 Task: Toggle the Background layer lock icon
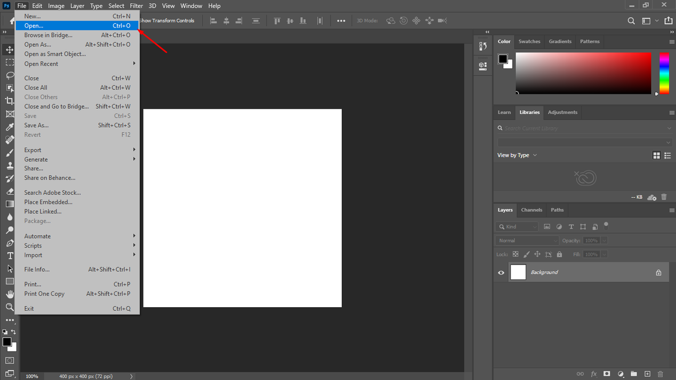(x=659, y=272)
